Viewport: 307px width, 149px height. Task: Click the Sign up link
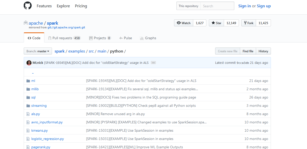click(x=264, y=6)
